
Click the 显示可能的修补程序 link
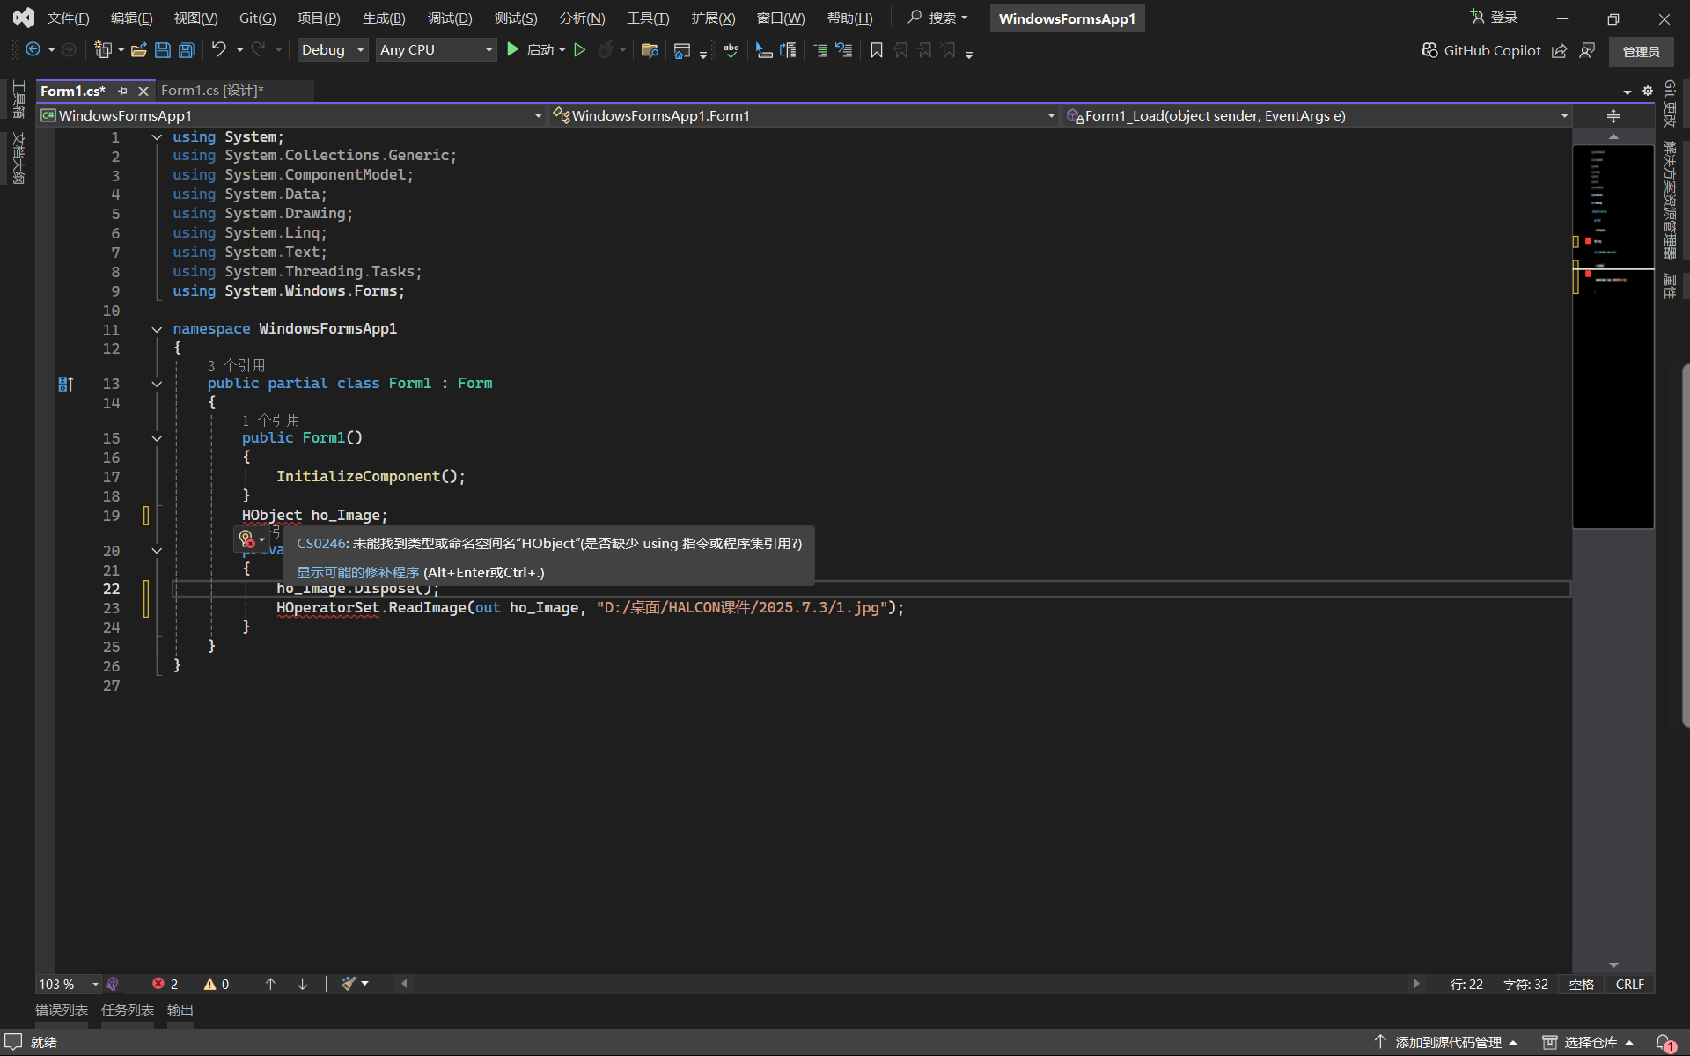coord(357,572)
